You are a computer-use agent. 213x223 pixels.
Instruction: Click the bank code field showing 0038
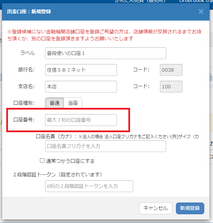pyautogui.click(x=171, y=70)
